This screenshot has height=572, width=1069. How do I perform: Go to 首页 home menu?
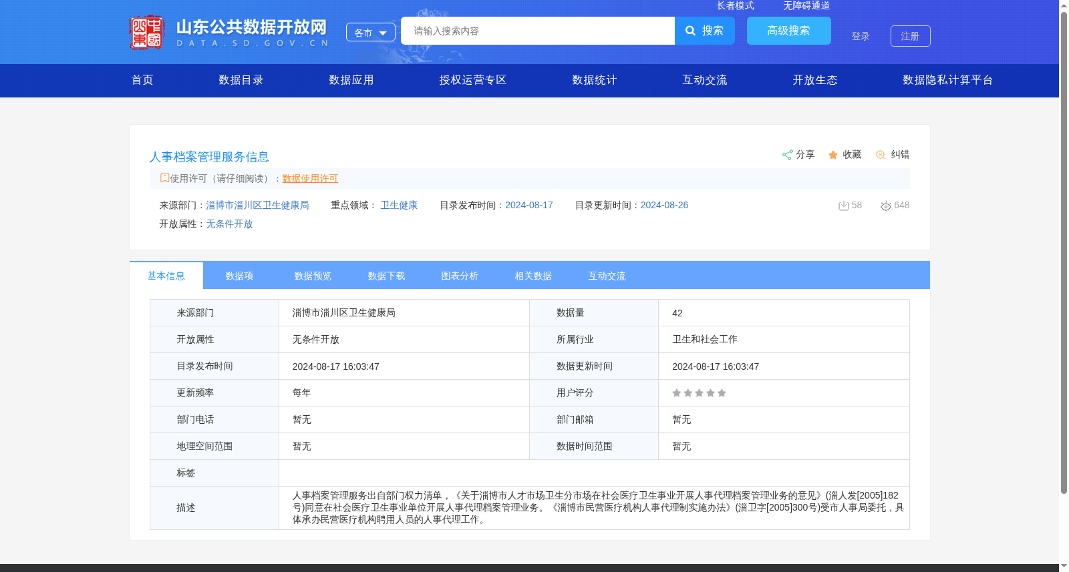pos(142,80)
